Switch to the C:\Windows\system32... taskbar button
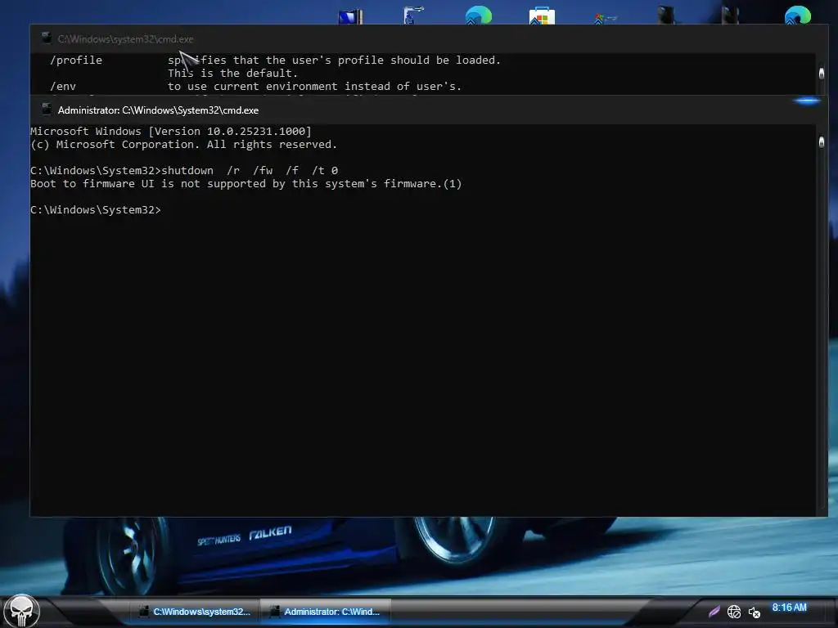Screen dimensions: 838x628 195,612
